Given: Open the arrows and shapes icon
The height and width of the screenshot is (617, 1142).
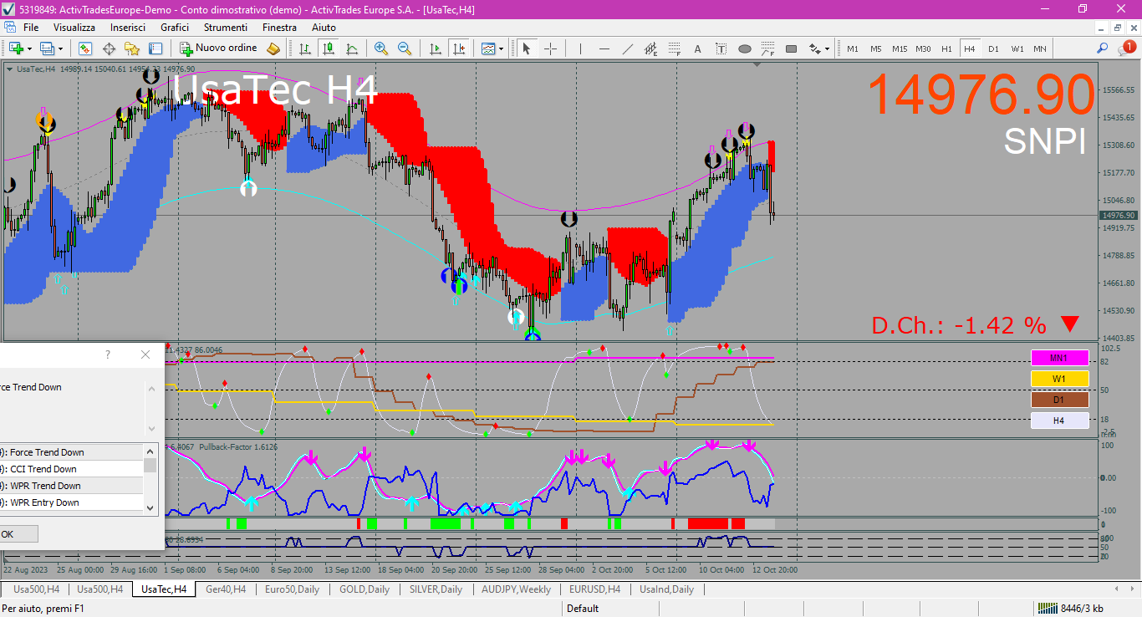Looking at the screenshot, I should (x=813, y=48).
